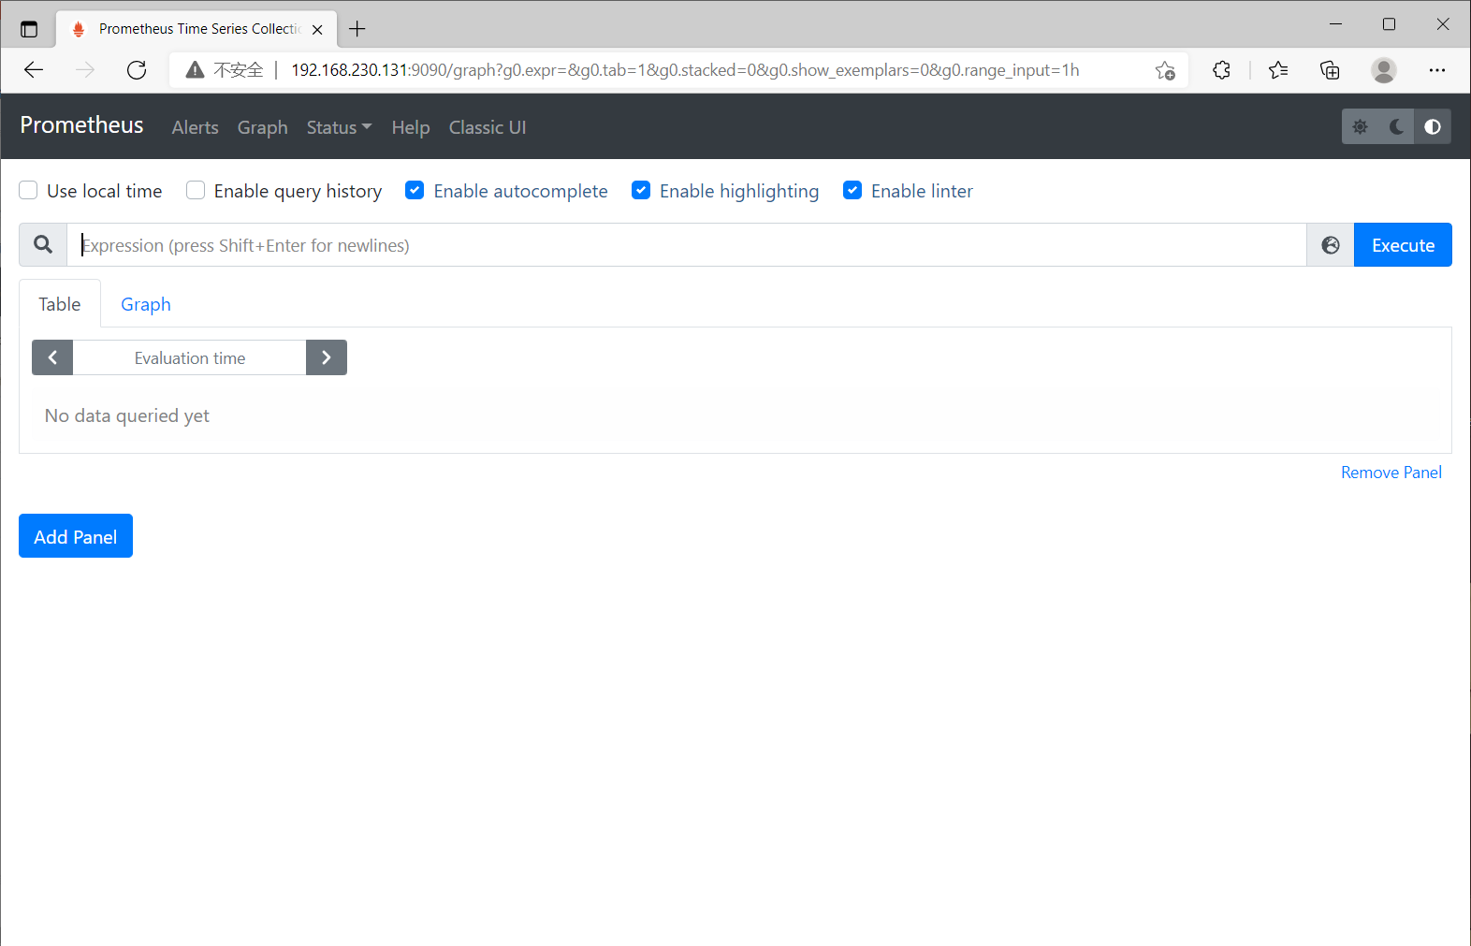Focus the Expression input field
Image resolution: width=1471 pixels, height=946 pixels.
click(x=687, y=245)
